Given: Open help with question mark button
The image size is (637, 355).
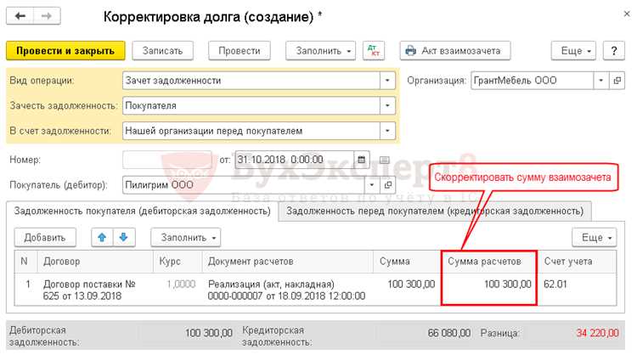Looking at the screenshot, I should [614, 51].
